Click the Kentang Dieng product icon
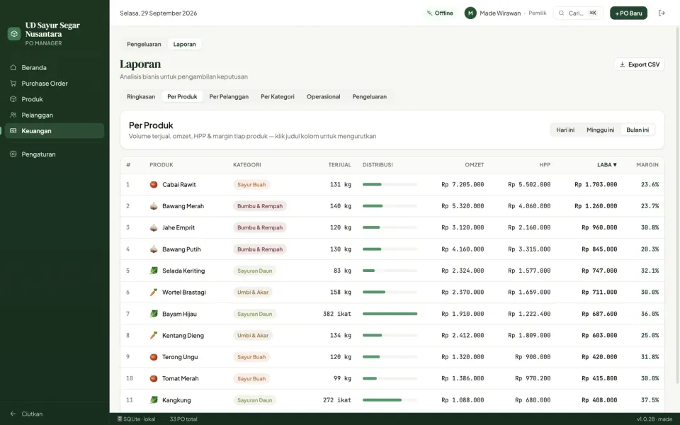The image size is (680, 425). (154, 335)
